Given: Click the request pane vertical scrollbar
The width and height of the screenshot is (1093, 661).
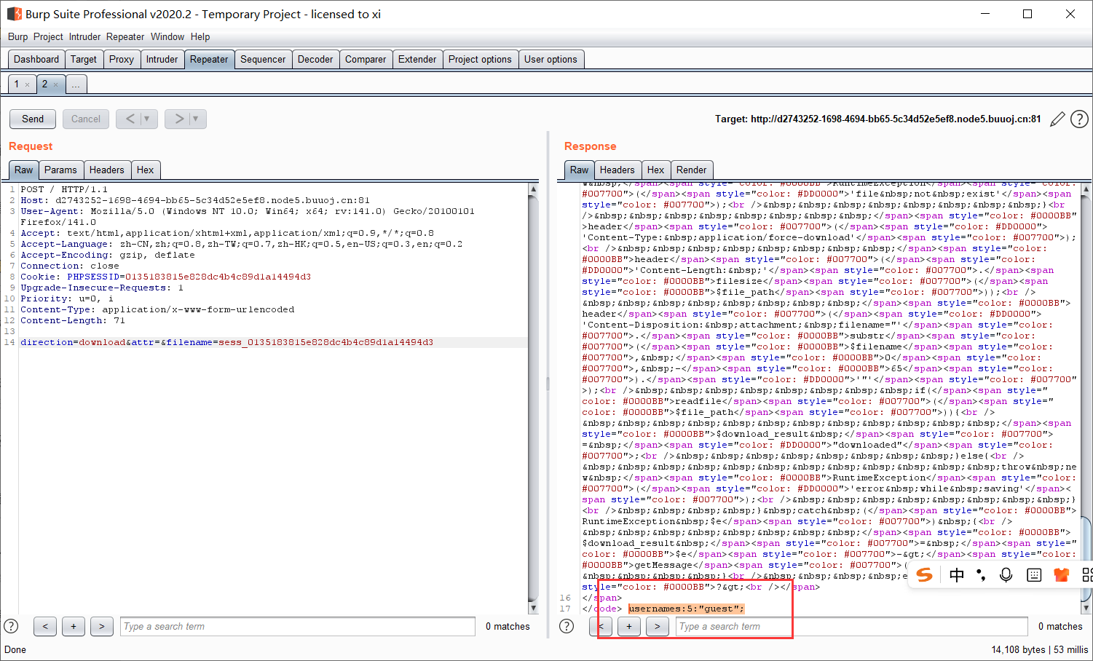Looking at the screenshot, I should click(x=533, y=398).
